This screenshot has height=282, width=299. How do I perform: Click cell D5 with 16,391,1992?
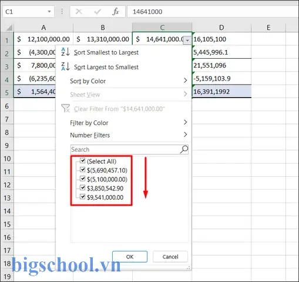click(x=221, y=92)
